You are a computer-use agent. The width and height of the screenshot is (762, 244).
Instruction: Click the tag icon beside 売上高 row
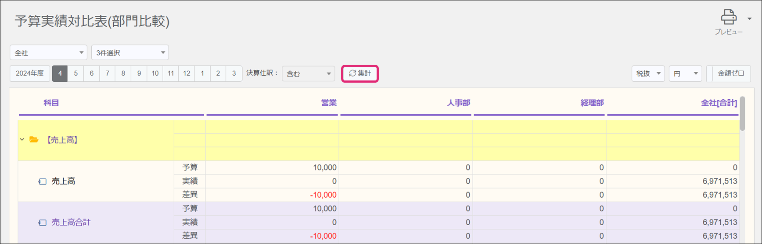pyautogui.click(x=42, y=181)
